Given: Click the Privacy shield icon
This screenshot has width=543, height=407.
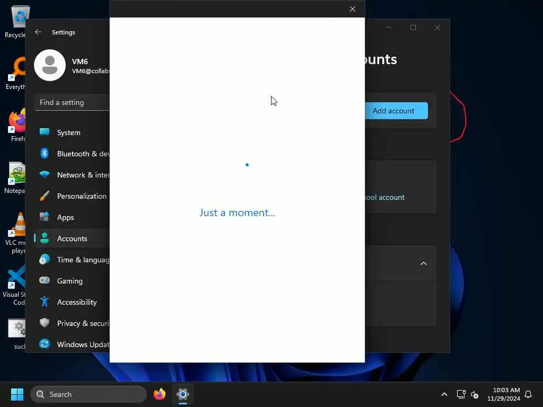Looking at the screenshot, I should click(45, 323).
